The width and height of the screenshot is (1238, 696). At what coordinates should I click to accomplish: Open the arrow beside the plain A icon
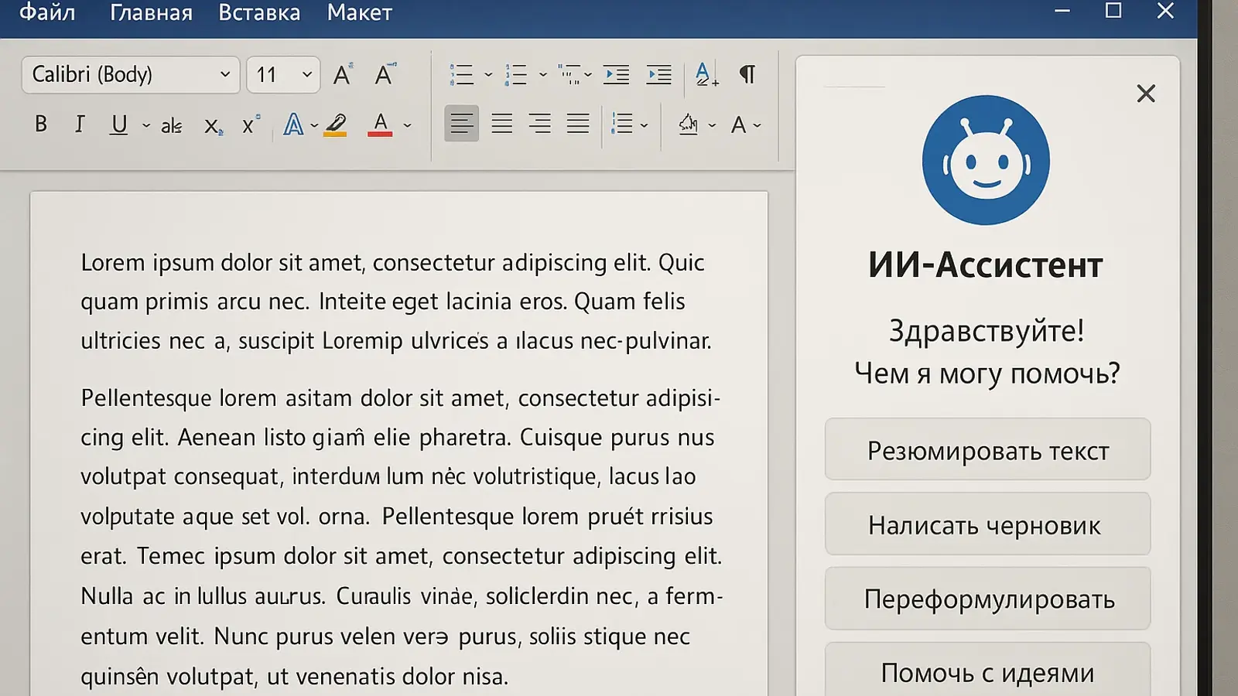point(757,125)
